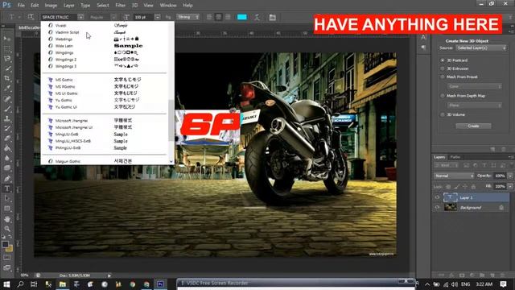Image resolution: width=515 pixels, height=290 pixels.
Task: Select the 3D Postcard radio option
Action: point(443,60)
